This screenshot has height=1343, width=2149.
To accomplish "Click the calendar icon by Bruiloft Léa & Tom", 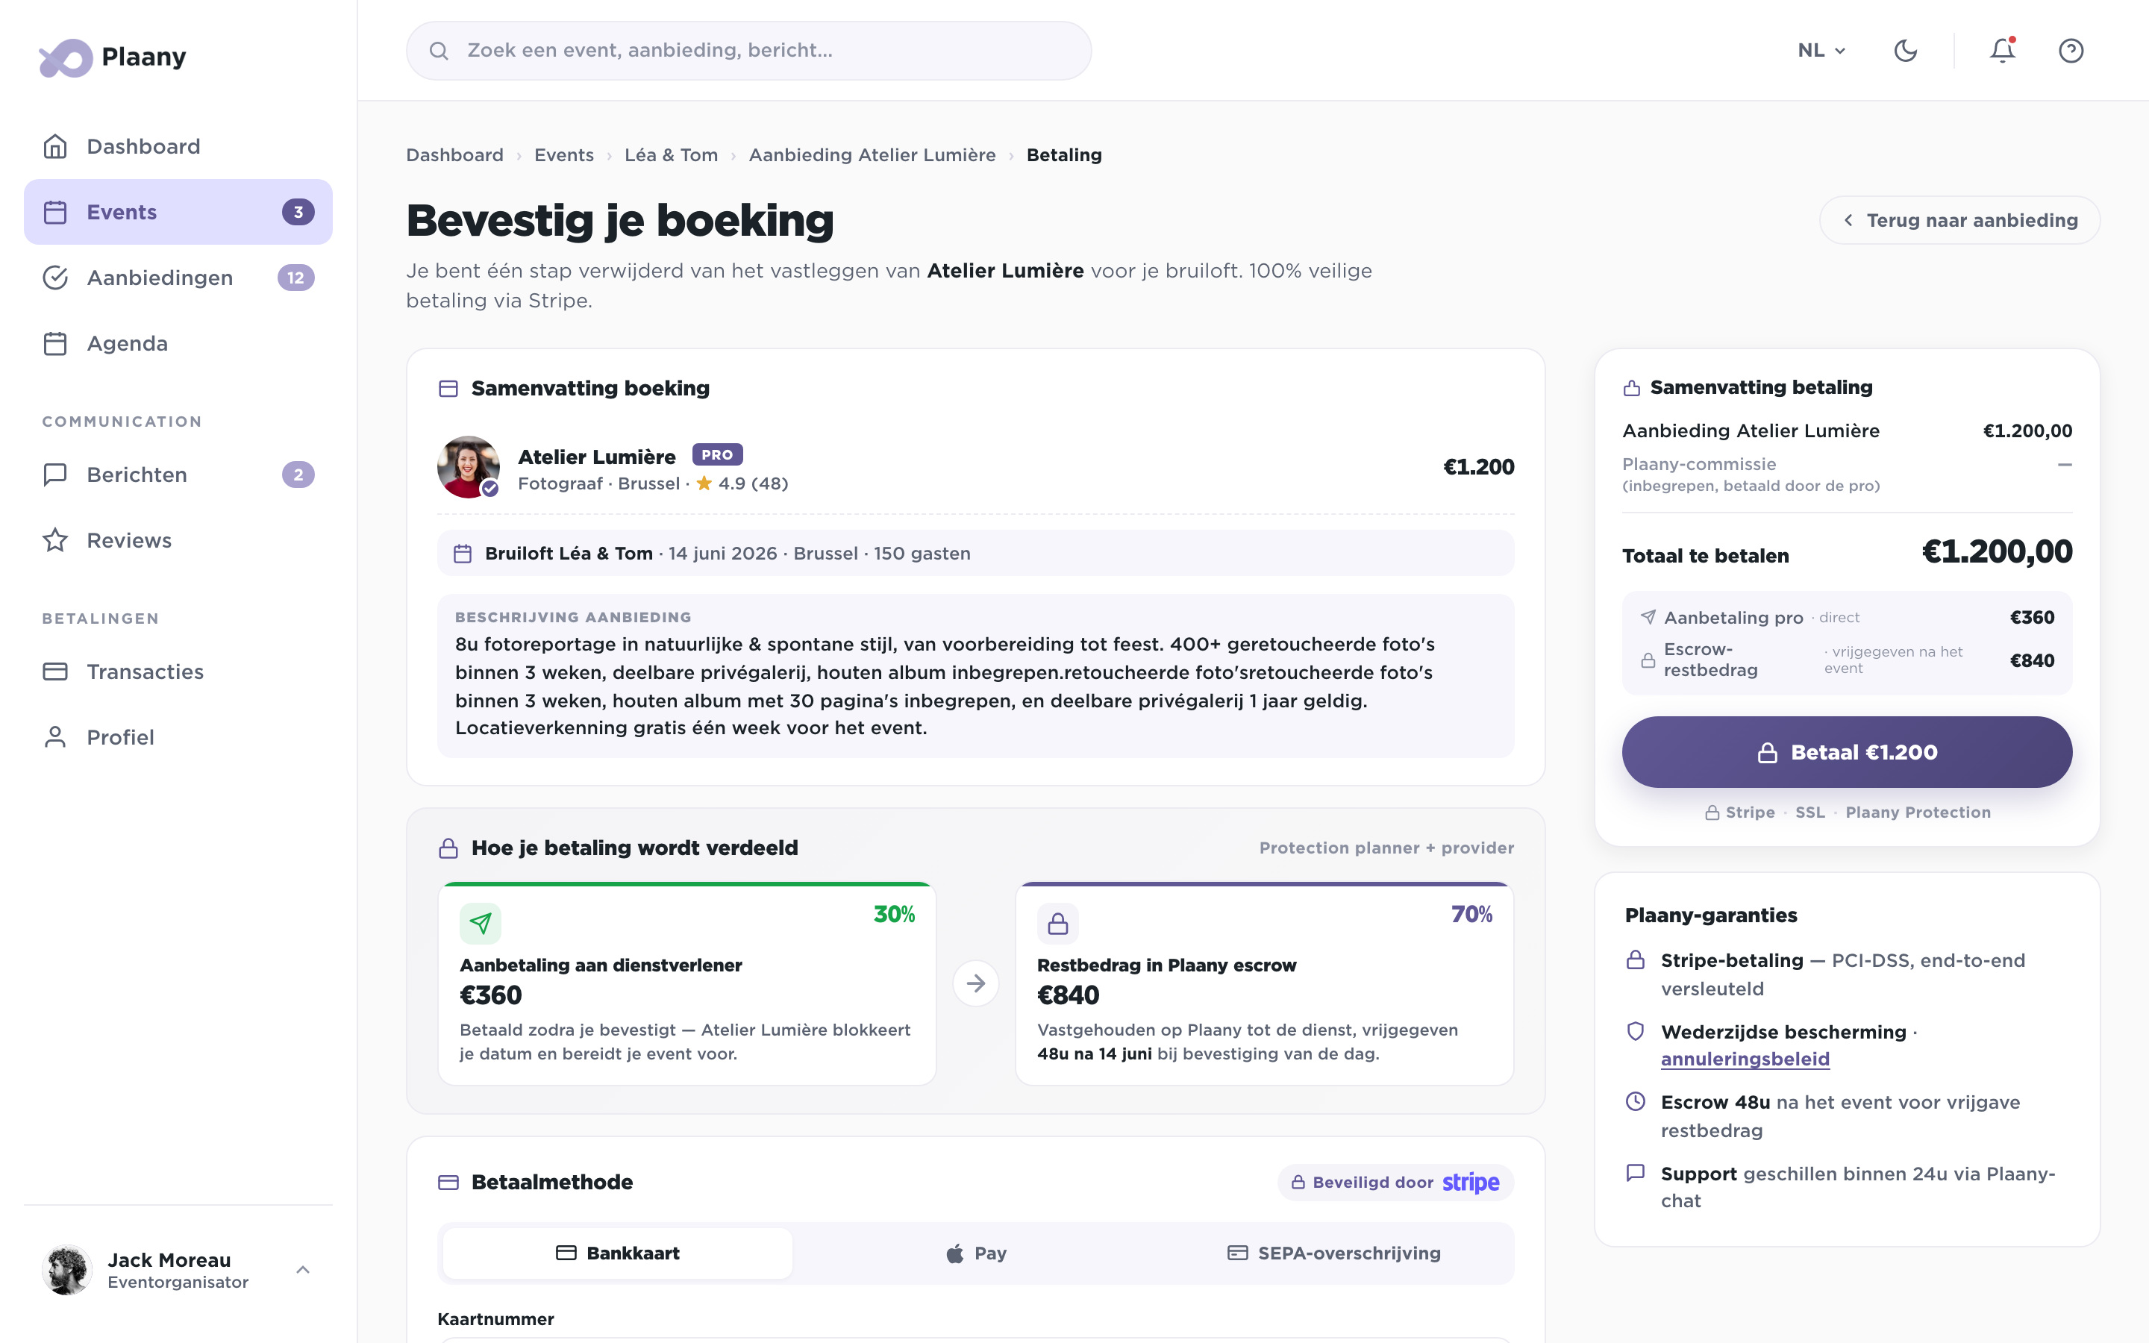I will coord(463,554).
